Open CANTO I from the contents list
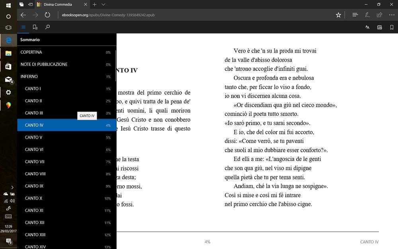This screenshot has width=398, height=249. (66, 89)
